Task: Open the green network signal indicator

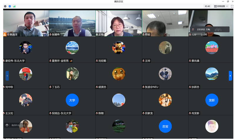Action: 14,6
